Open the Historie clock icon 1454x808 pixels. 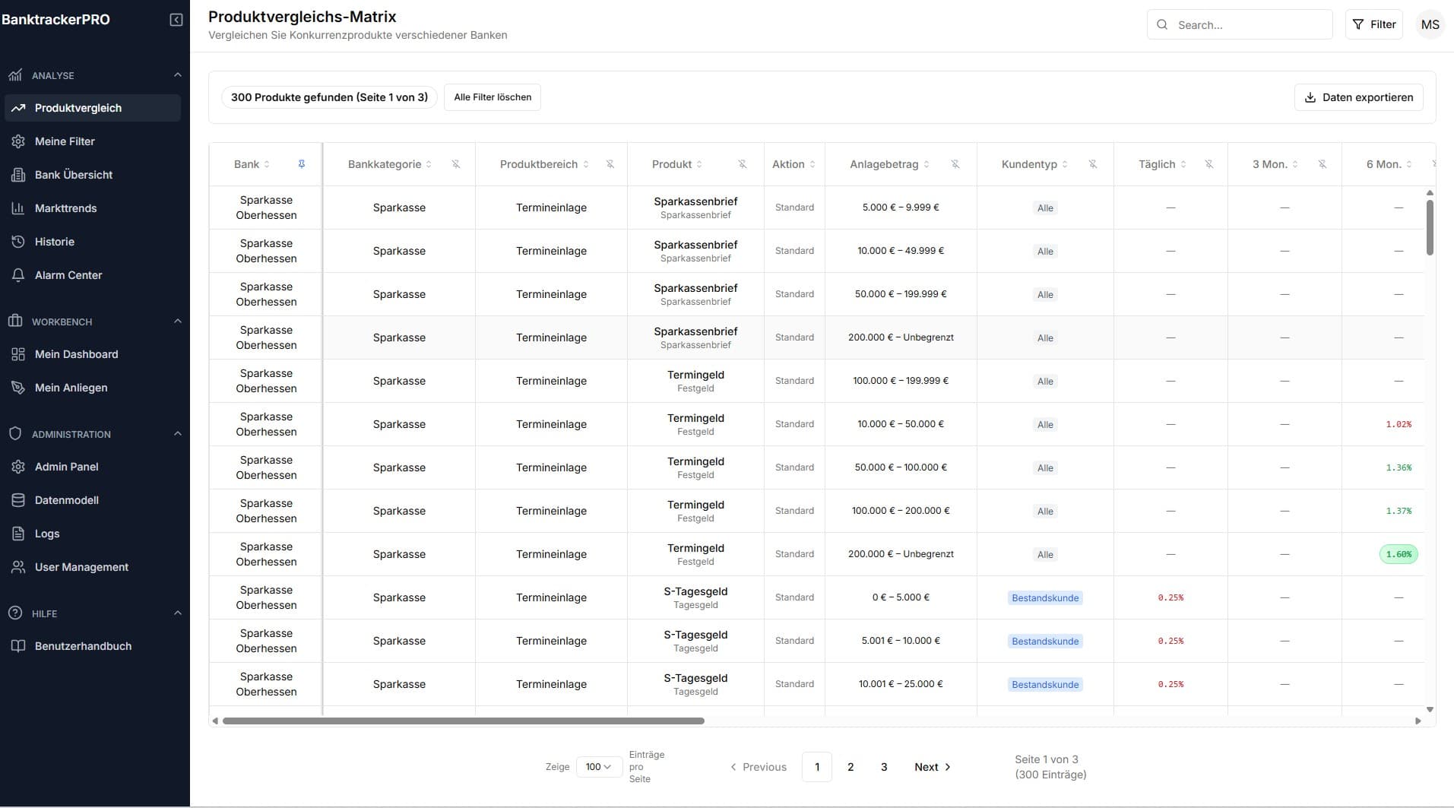[x=17, y=241]
